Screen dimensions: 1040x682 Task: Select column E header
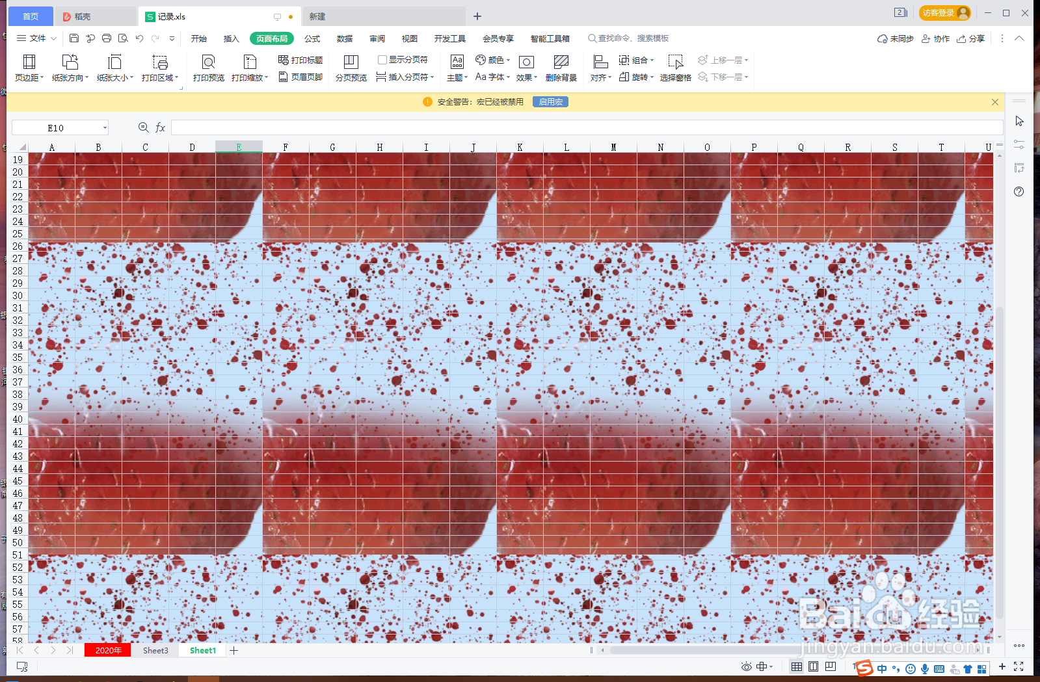pyautogui.click(x=239, y=147)
